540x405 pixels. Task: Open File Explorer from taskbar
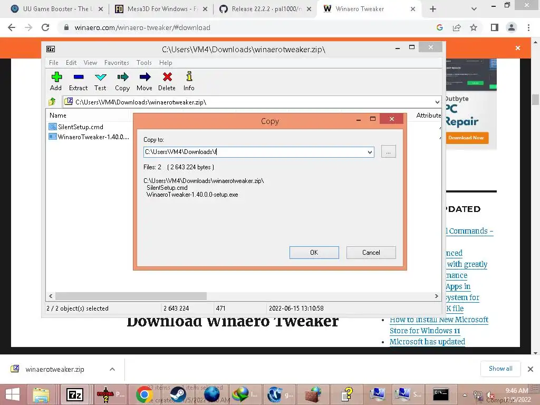41,394
